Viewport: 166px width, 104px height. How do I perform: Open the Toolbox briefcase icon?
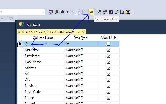pyautogui.click(x=62, y=12)
